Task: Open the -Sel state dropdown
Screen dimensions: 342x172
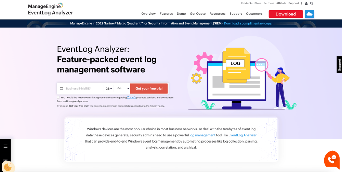Action: (123, 88)
